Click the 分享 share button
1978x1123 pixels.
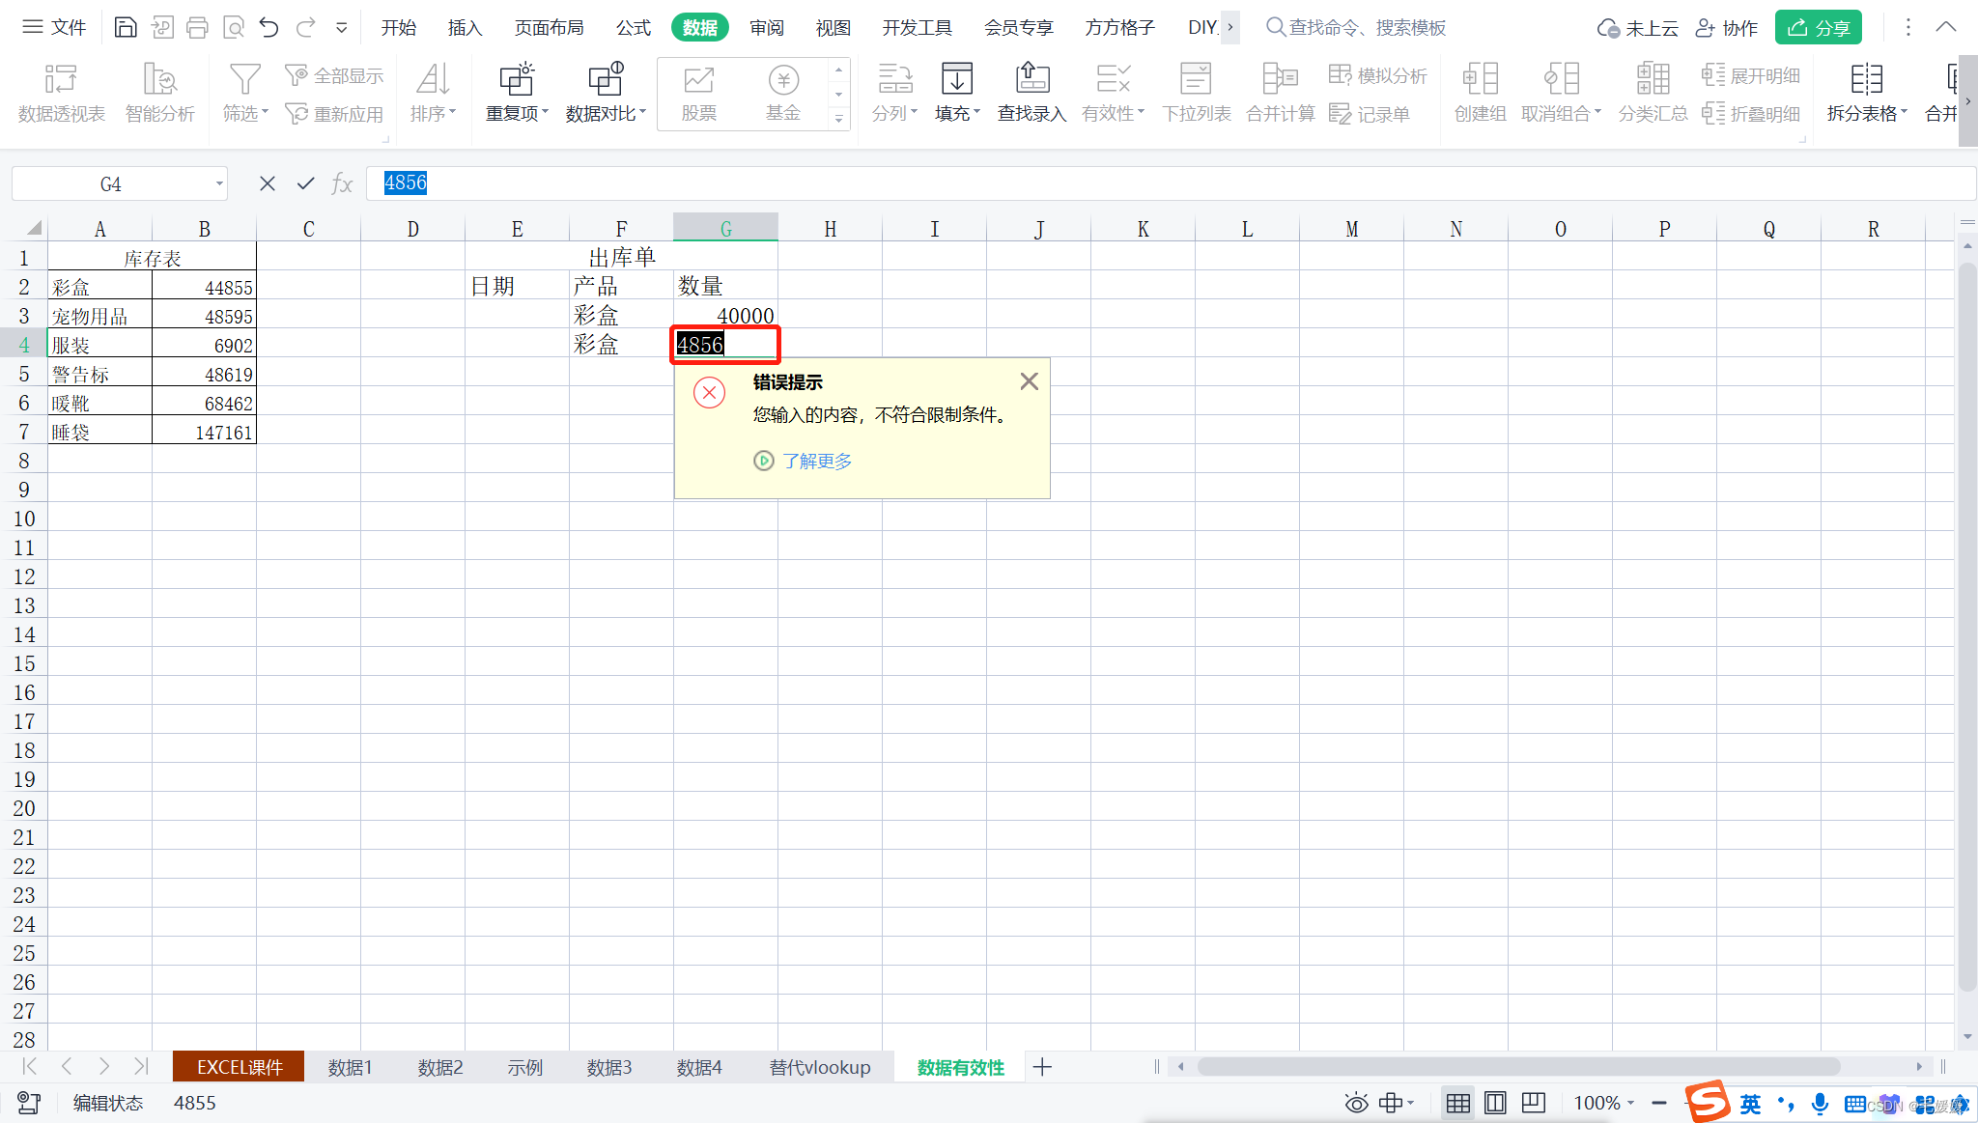(x=1819, y=28)
